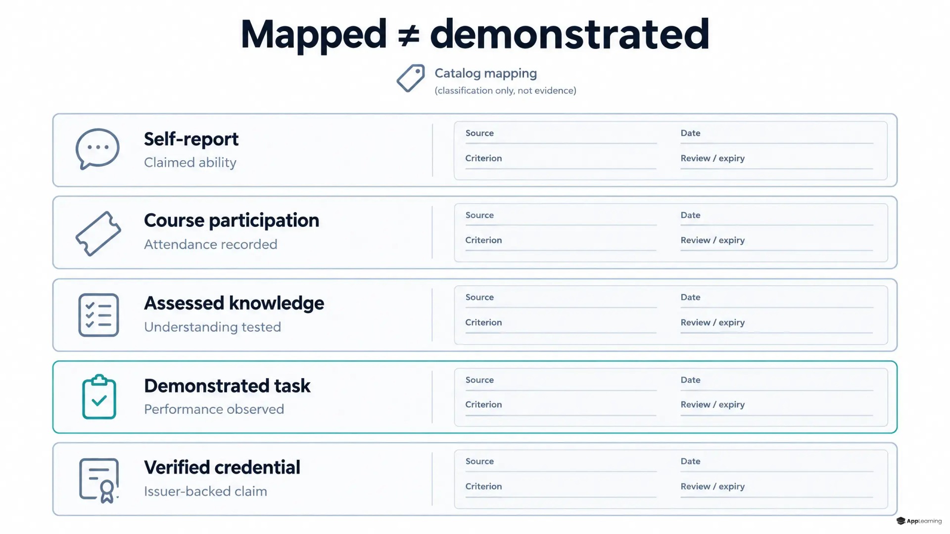Click the 'Self-report' heading
950x534 pixels.
[191, 139]
